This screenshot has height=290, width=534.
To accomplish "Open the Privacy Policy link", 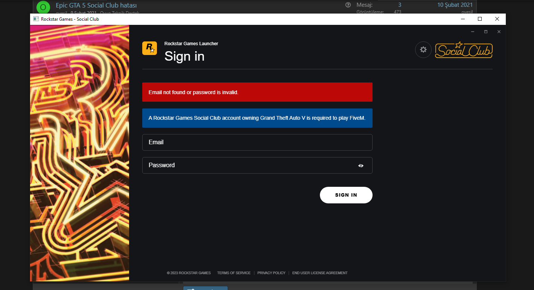I will coord(271,273).
